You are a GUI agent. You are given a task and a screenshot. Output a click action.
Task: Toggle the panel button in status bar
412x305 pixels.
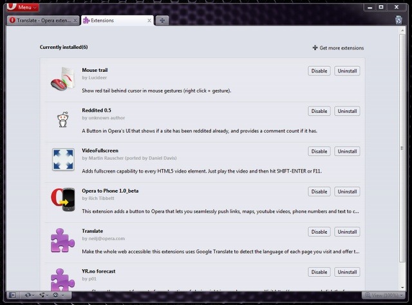coord(12,295)
